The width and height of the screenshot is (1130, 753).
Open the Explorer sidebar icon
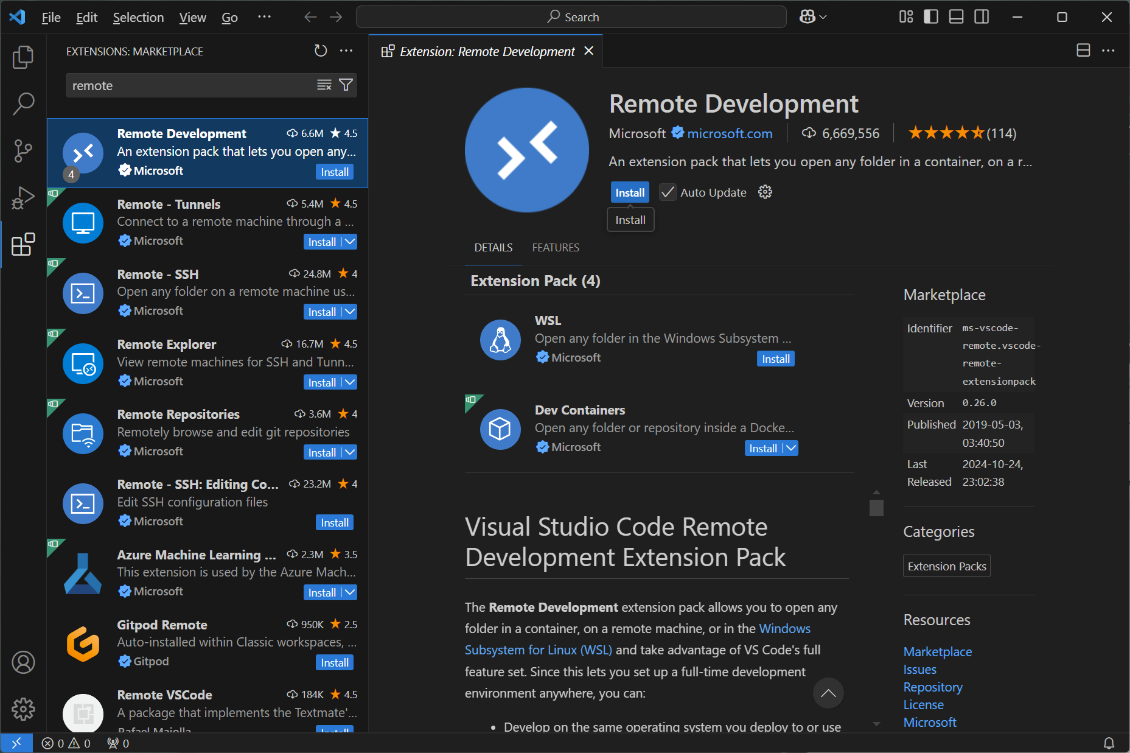coord(23,57)
